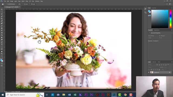Open the Properties panel menu
This screenshot has height=97, width=173.
coord(172,30)
